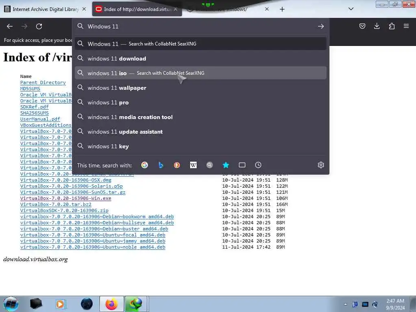Screen dimensions: 416x312
Task: Show hidden system tray icons
Action: [345, 304]
